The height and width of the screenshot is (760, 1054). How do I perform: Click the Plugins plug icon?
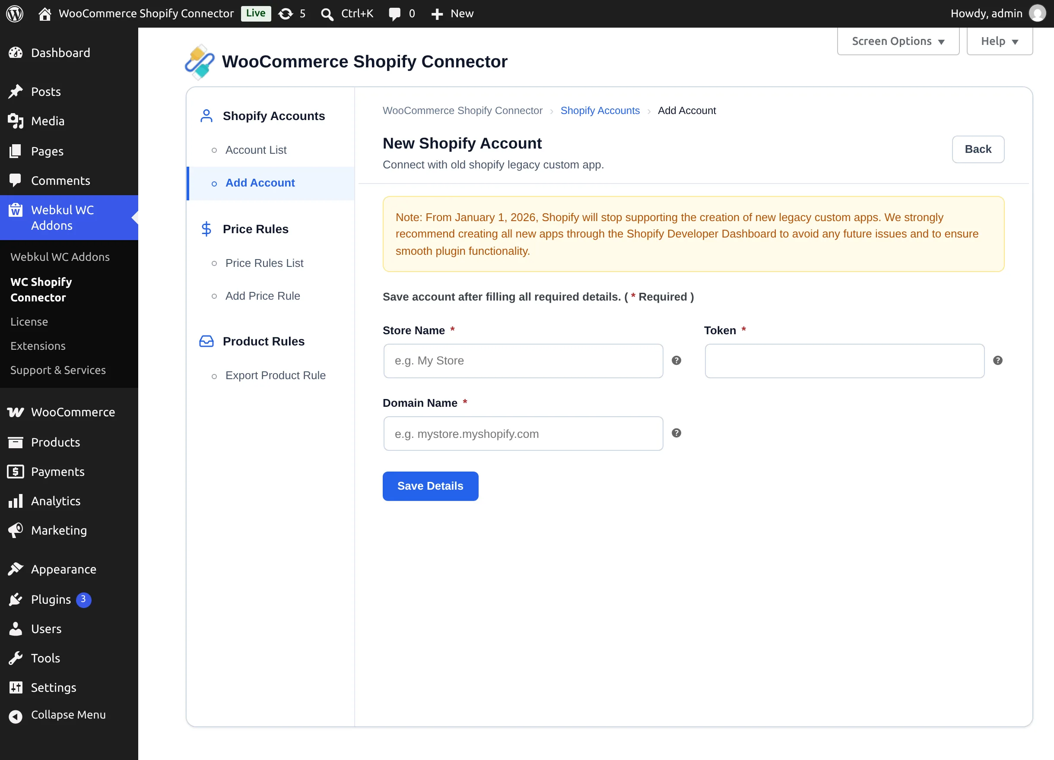tap(16, 599)
